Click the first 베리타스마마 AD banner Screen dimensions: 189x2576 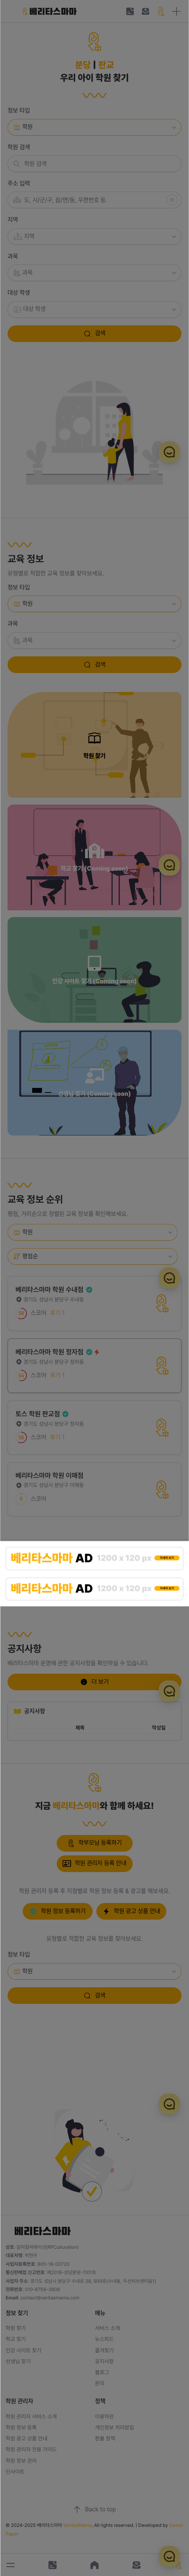[x=94, y=1557]
